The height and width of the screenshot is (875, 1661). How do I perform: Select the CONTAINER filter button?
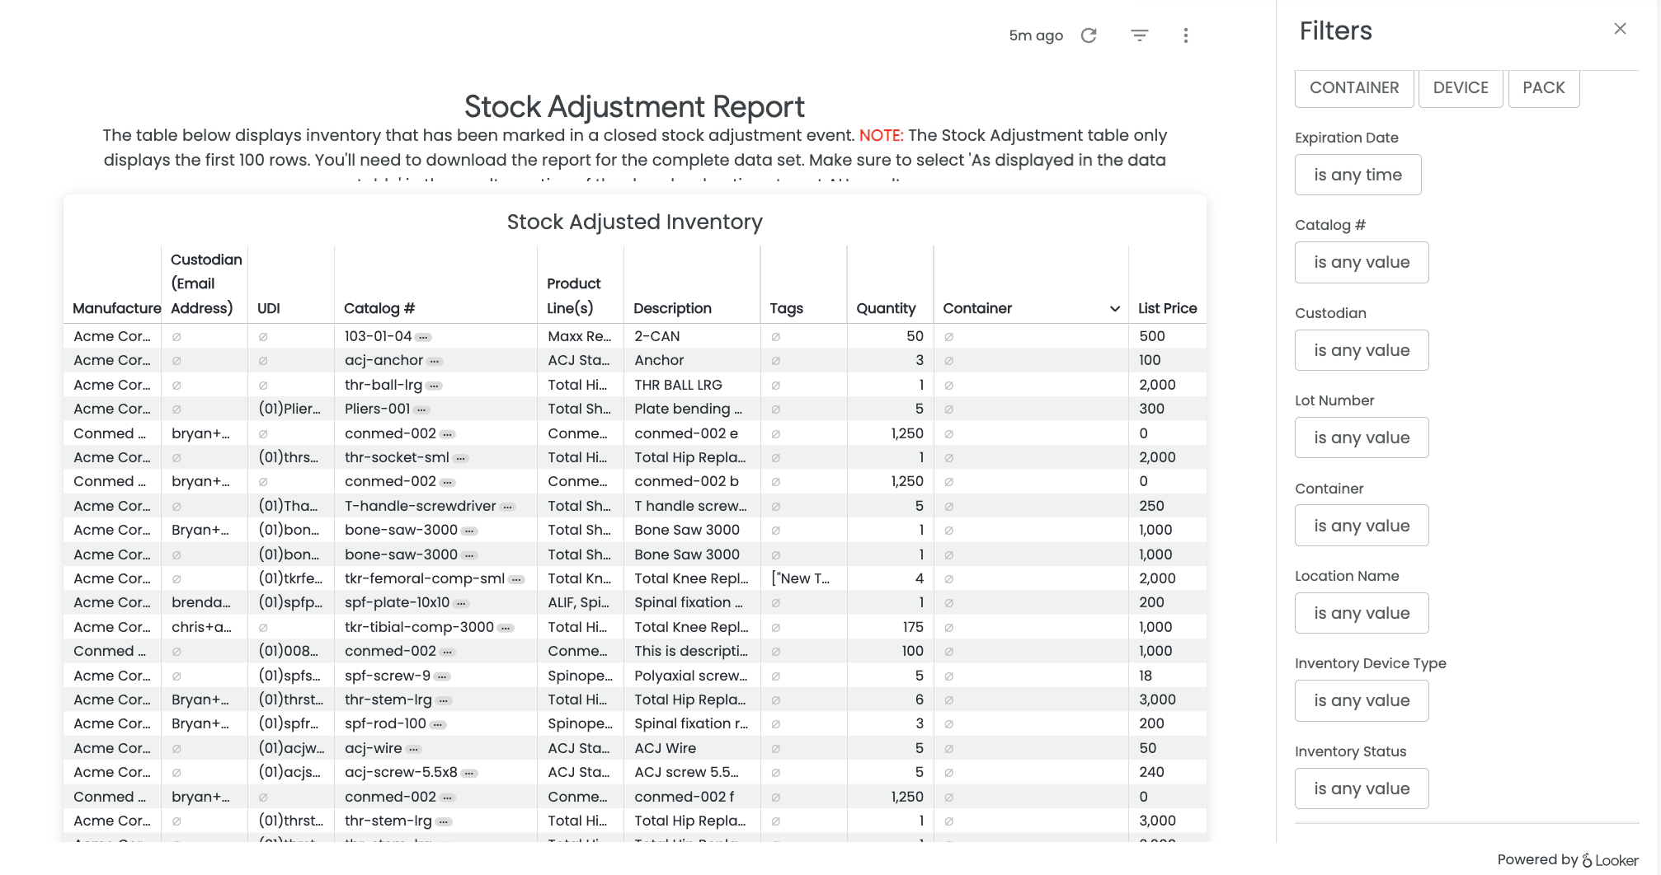click(x=1353, y=88)
